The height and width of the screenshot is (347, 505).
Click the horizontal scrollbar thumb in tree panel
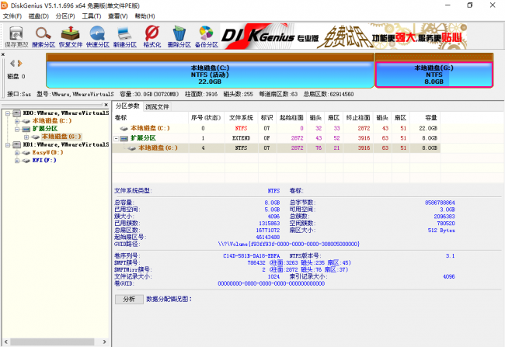(53, 342)
